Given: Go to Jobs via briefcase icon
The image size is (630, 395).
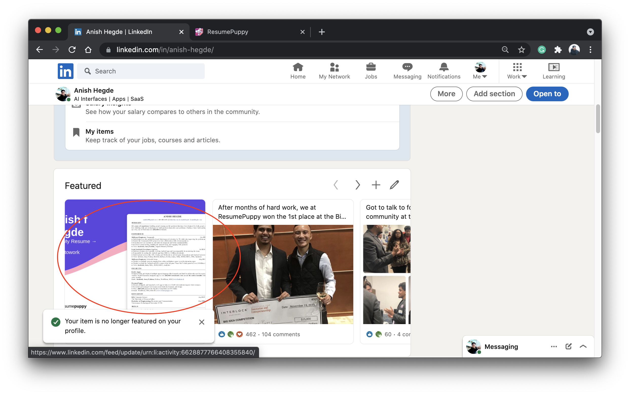Looking at the screenshot, I should pyautogui.click(x=371, y=71).
